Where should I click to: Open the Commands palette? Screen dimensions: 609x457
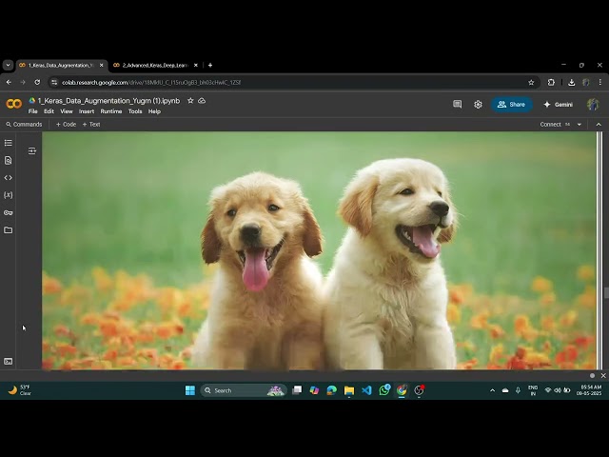pos(24,125)
